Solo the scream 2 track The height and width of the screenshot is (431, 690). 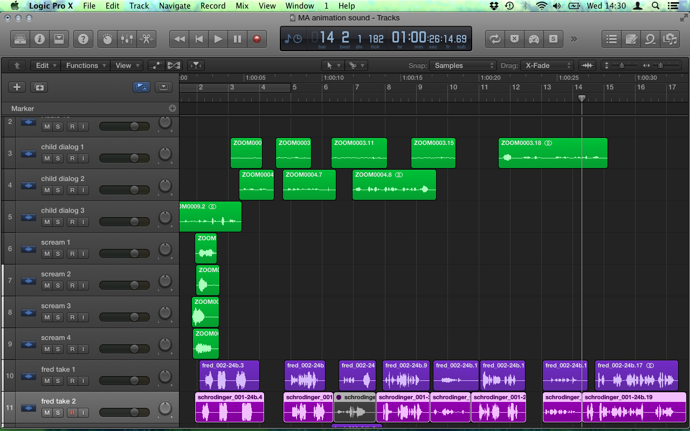point(58,286)
